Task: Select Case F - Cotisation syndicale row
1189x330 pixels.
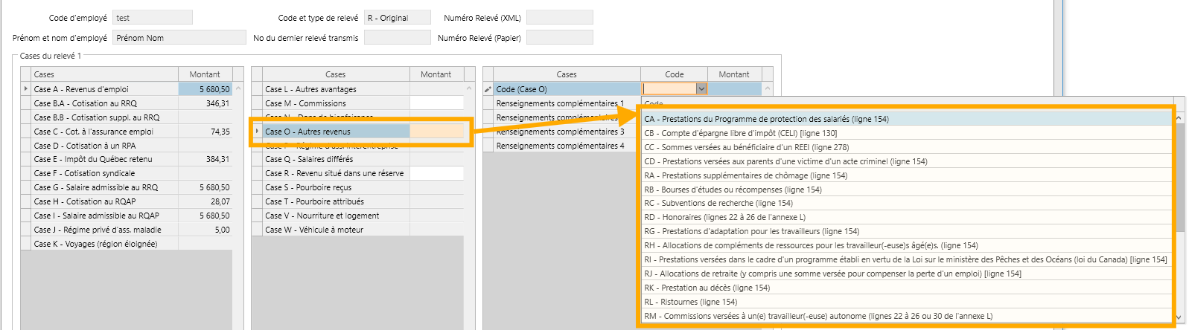Action: (x=127, y=173)
